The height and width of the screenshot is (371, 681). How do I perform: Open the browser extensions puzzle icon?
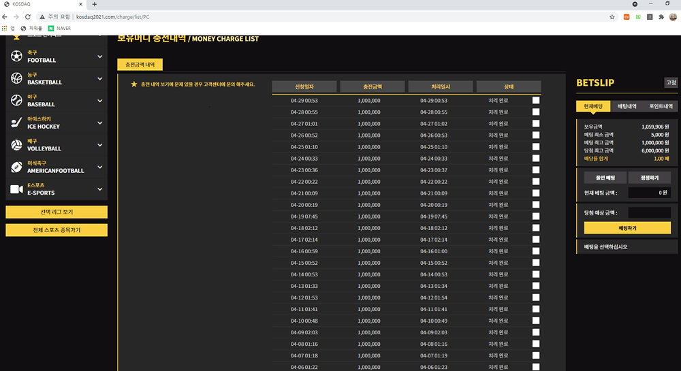[x=661, y=17]
